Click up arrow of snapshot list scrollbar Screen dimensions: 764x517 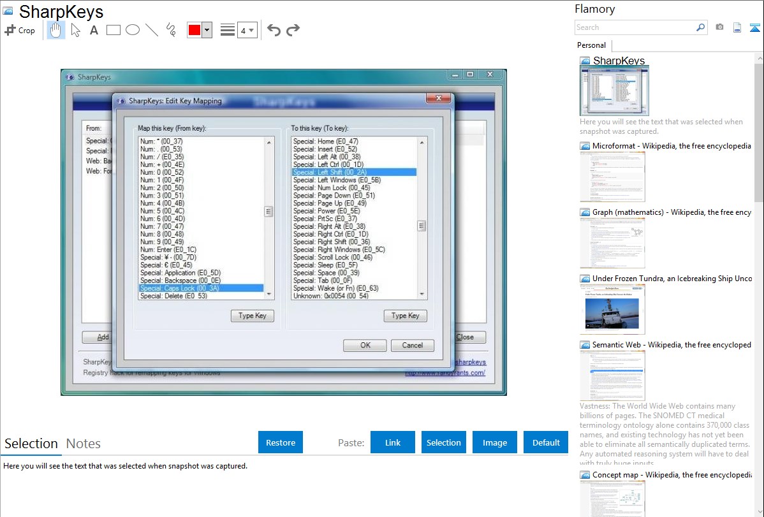[x=759, y=58]
